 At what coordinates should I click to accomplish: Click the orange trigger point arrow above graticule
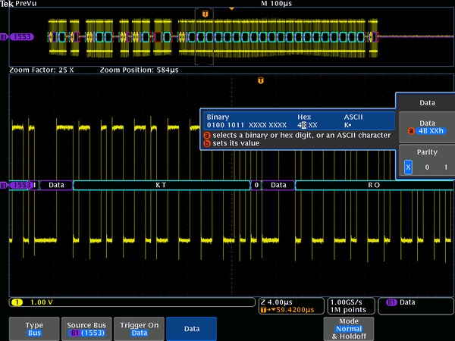pos(231,8)
